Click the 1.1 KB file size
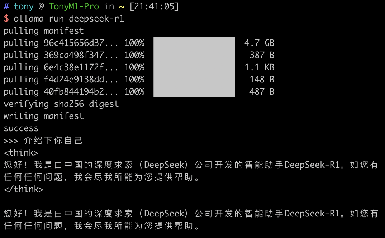The width and height of the screenshot is (385, 238). [259, 67]
